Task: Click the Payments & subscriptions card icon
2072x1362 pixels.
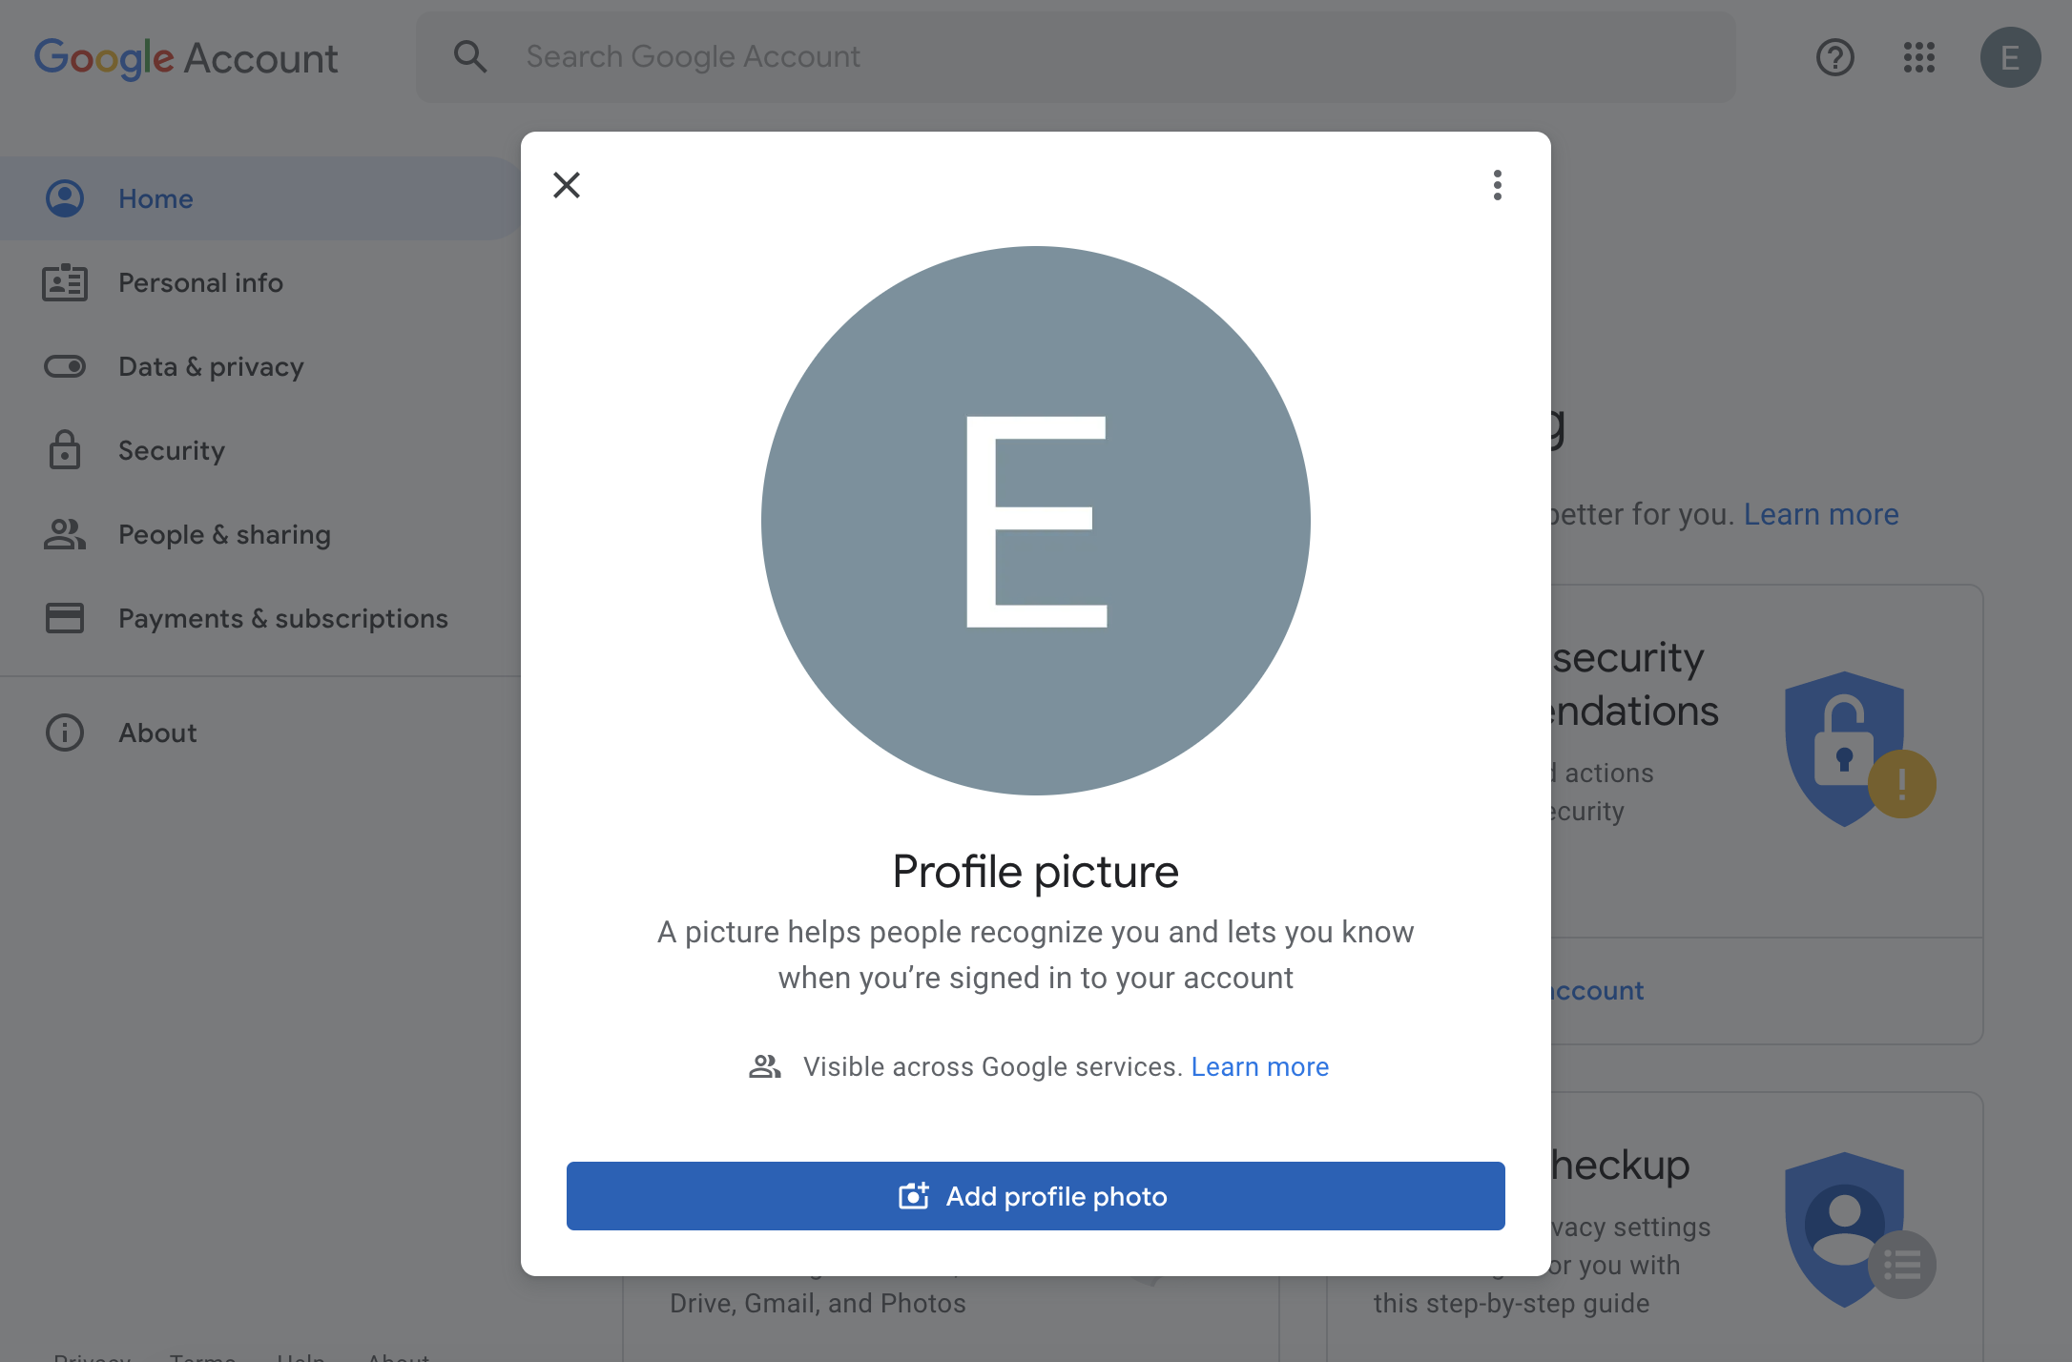Action: (x=64, y=618)
